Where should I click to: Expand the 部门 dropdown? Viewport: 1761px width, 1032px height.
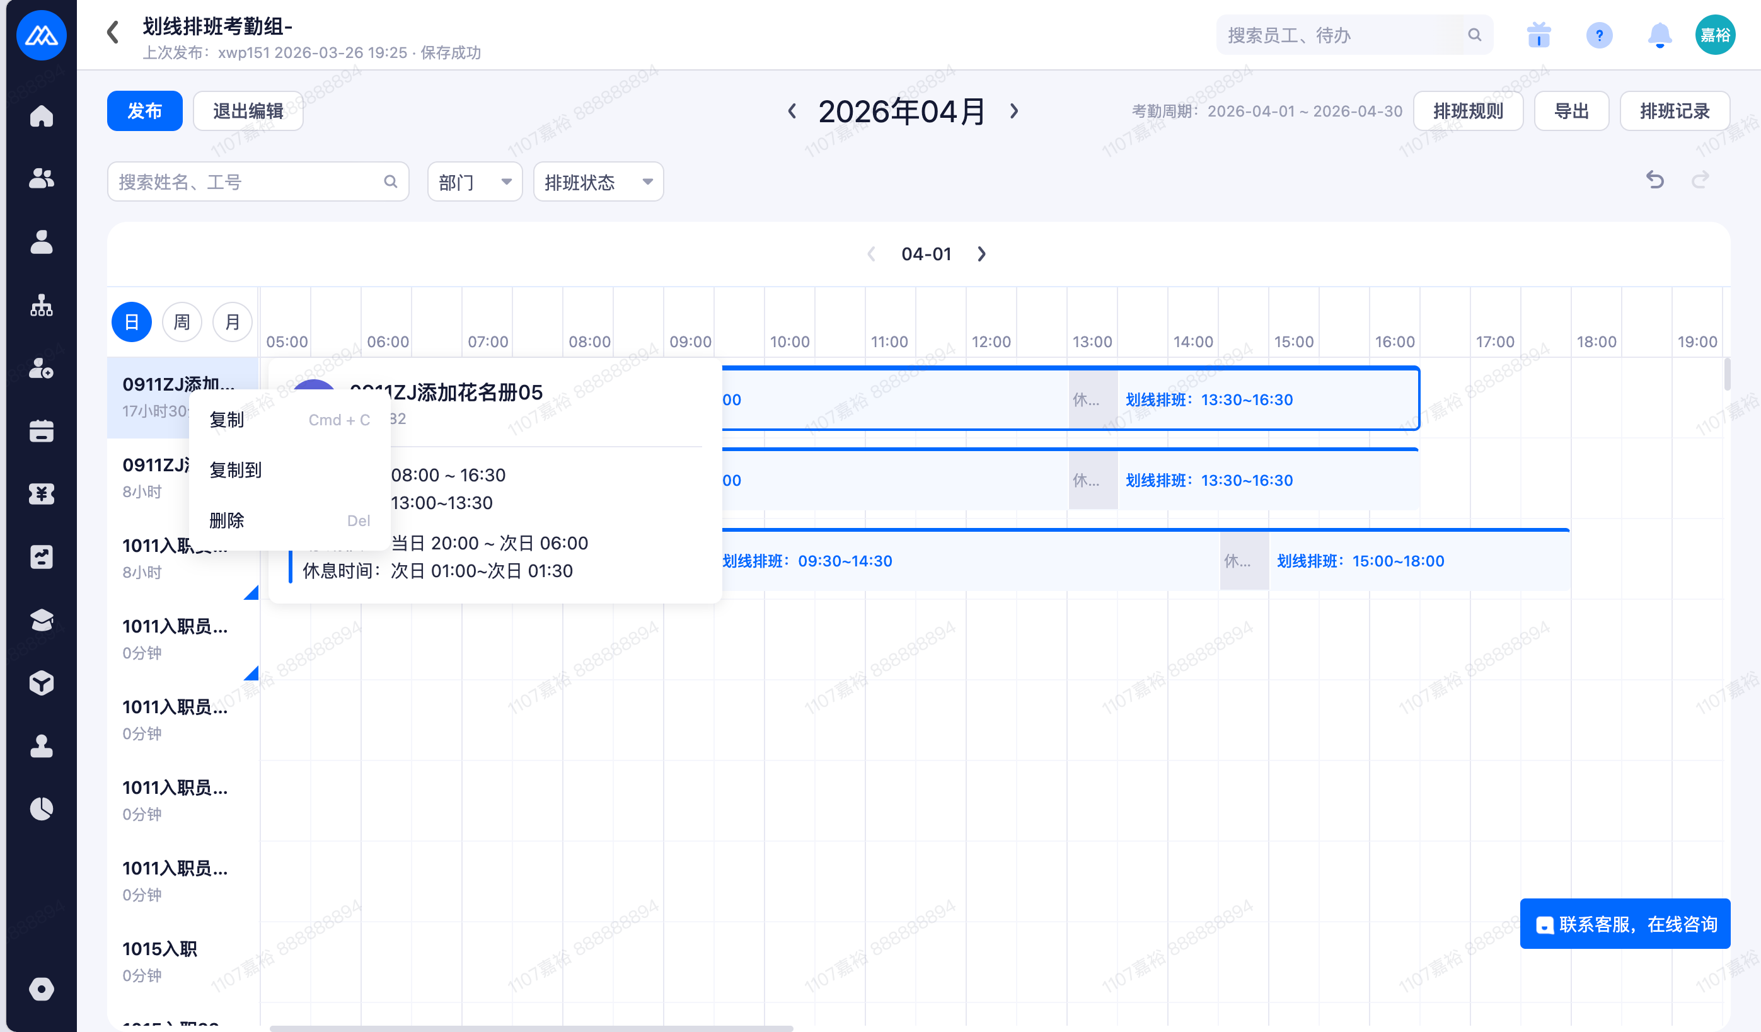click(x=475, y=182)
